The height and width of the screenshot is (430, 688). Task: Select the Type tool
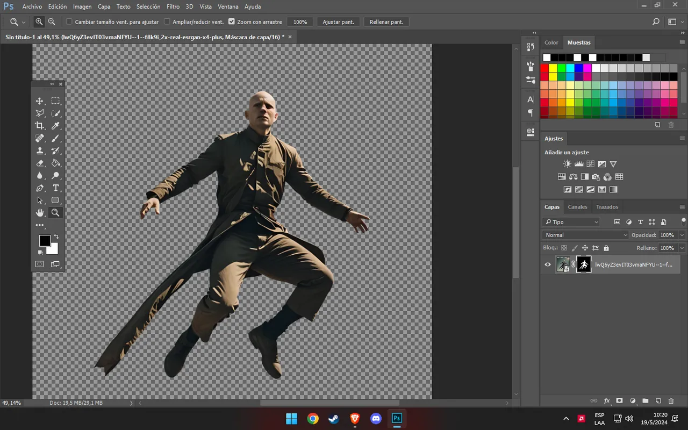pyautogui.click(x=55, y=188)
